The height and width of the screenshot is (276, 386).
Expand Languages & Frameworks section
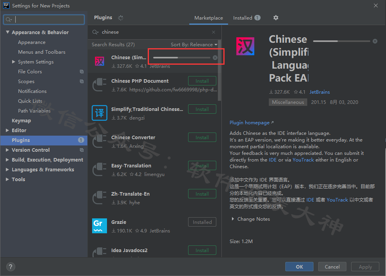tap(7, 170)
